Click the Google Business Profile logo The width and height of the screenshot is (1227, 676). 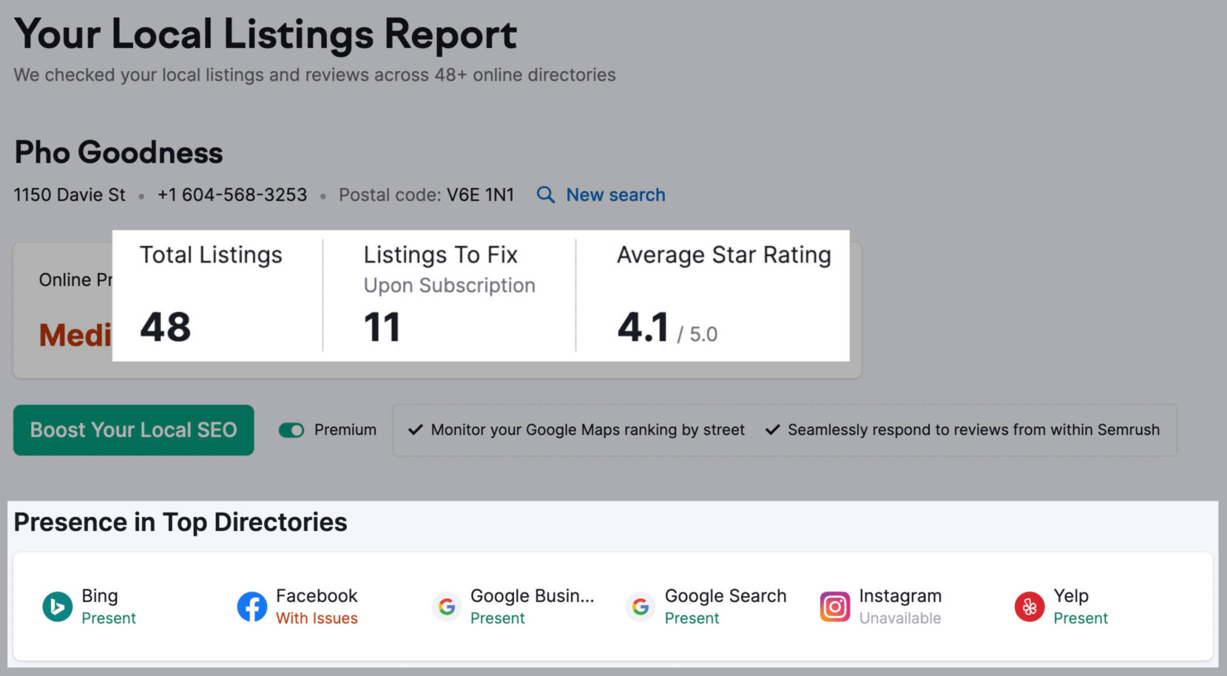[446, 606]
